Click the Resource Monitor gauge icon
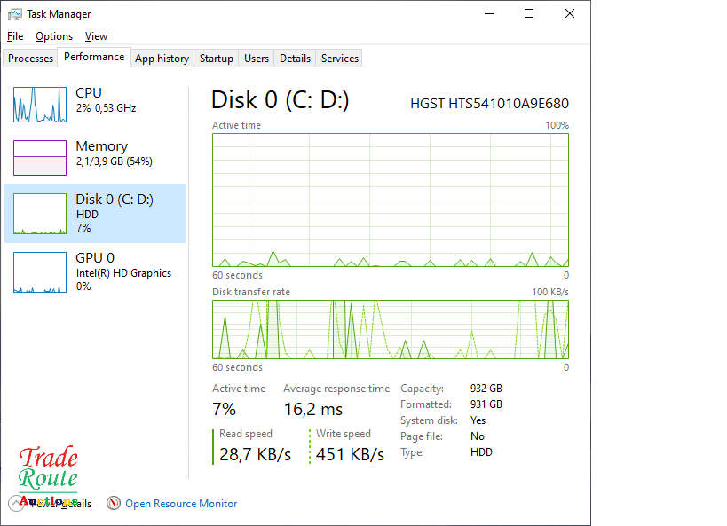Viewport: 727px width, 526px height. (114, 504)
